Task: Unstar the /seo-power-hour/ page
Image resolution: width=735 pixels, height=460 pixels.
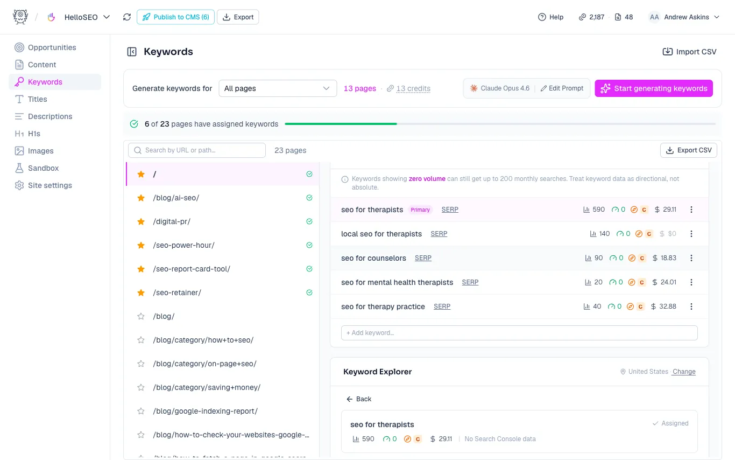Action: (x=141, y=245)
